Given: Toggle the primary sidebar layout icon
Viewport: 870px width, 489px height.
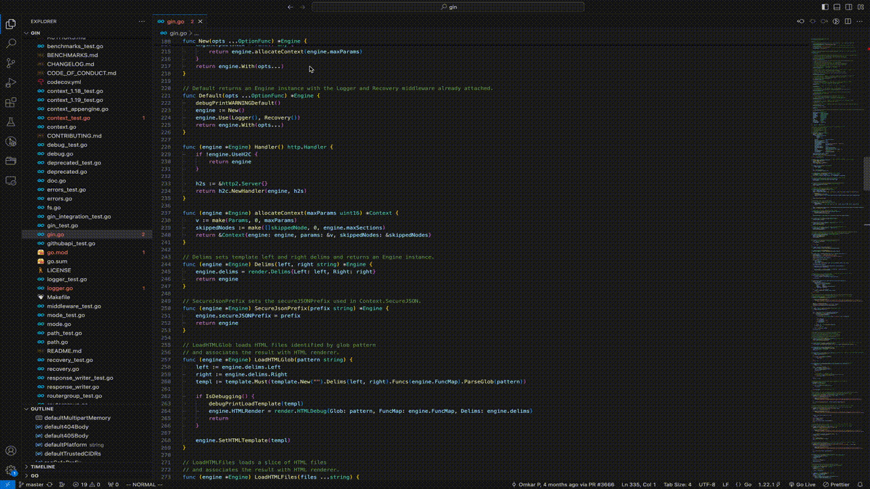Looking at the screenshot, I should [x=825, y=7].
